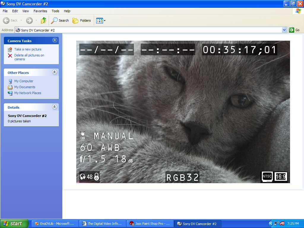Expand the address bar dropdown arrow
Screen dimensions: 304x228
[x=284, y=30]
